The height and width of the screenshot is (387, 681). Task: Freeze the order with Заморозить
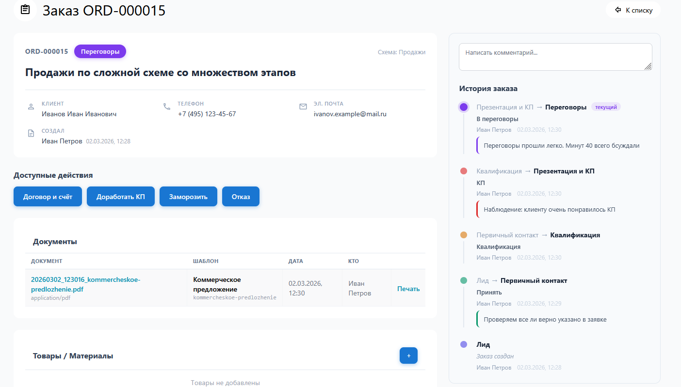[188, 197]
